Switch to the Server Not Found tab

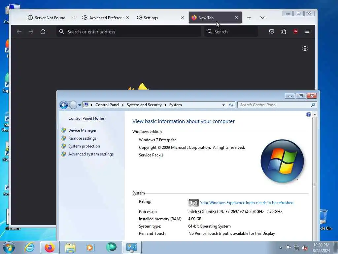[50, 18]
